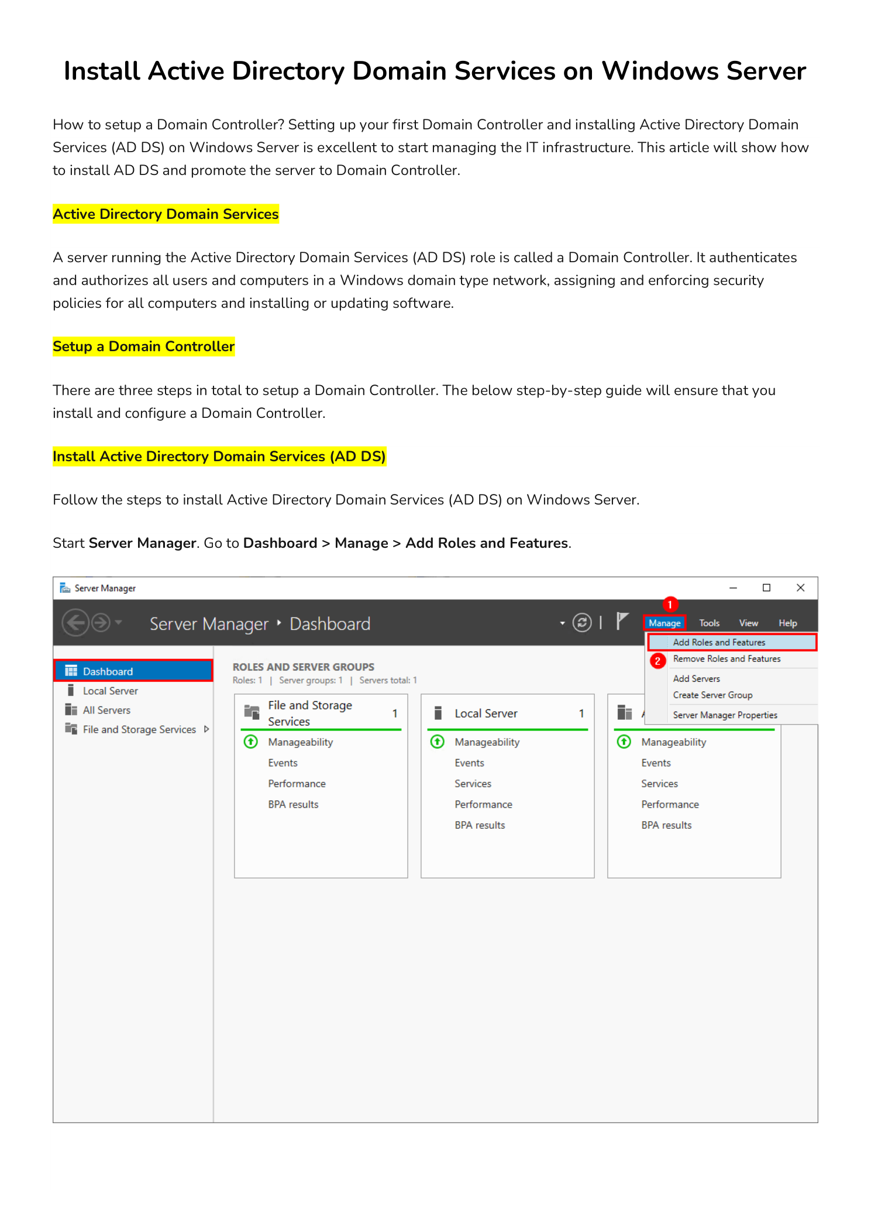Viewport: 871px width, 1232px height.
Task: Choose Add Roles and Features
Action: click(x=732, y=642)
